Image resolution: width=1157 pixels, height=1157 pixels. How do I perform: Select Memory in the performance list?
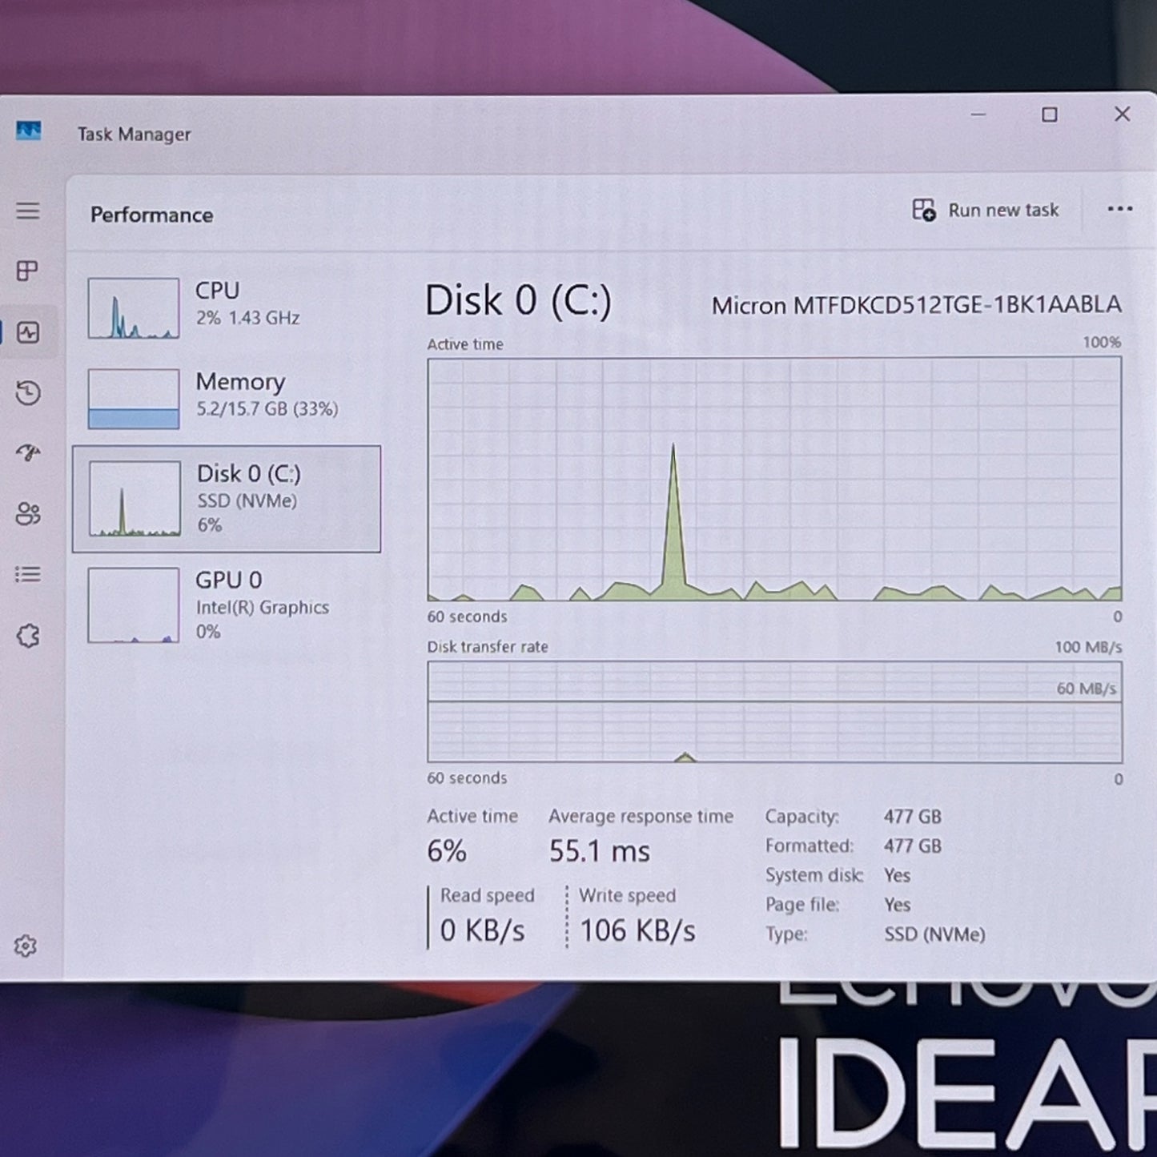[x=227, y=398]
